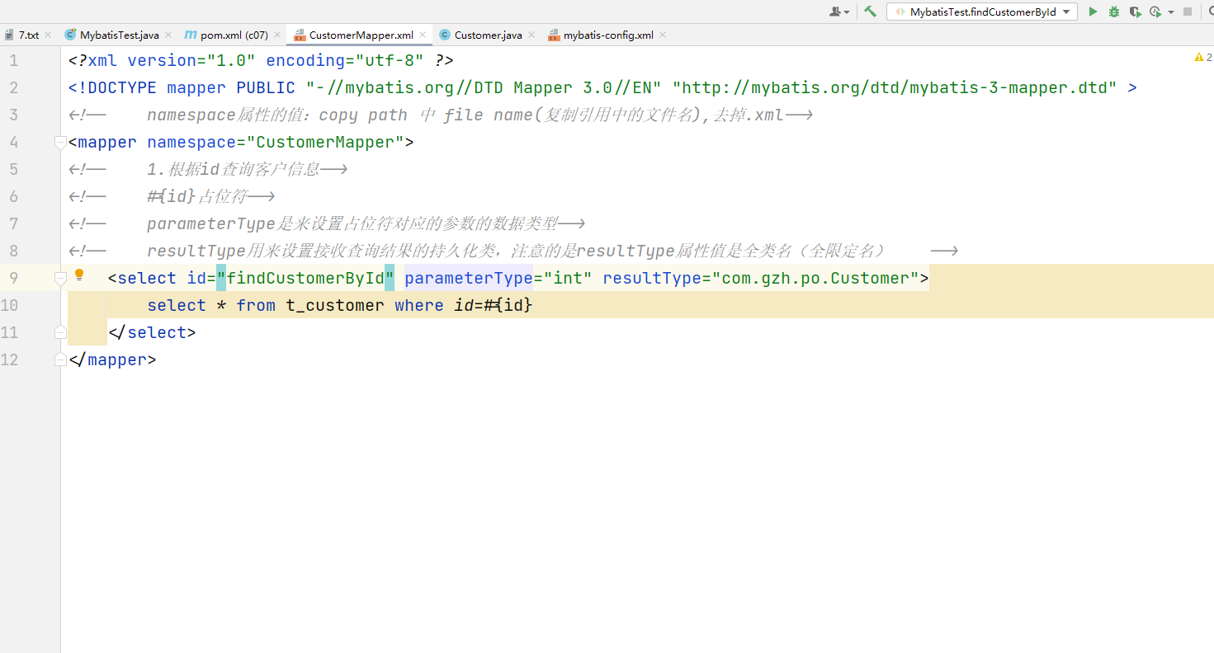This screenshot has height=653, width=1214.
Task: Close the CustomerMapper.xml tab
Action: (x=423, y=35)
